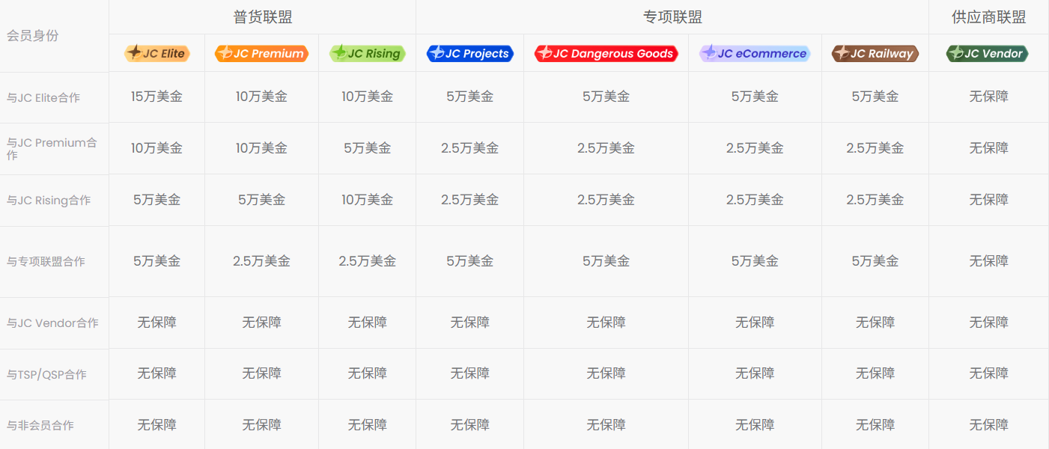Click JC Railway 无保障 in 与非会员合作 row
The width and height of the screenshot is (1049, 449).
coord(875,425)
